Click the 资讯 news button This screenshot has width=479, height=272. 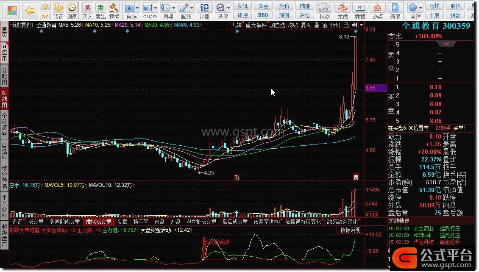[x=242, y=6]
